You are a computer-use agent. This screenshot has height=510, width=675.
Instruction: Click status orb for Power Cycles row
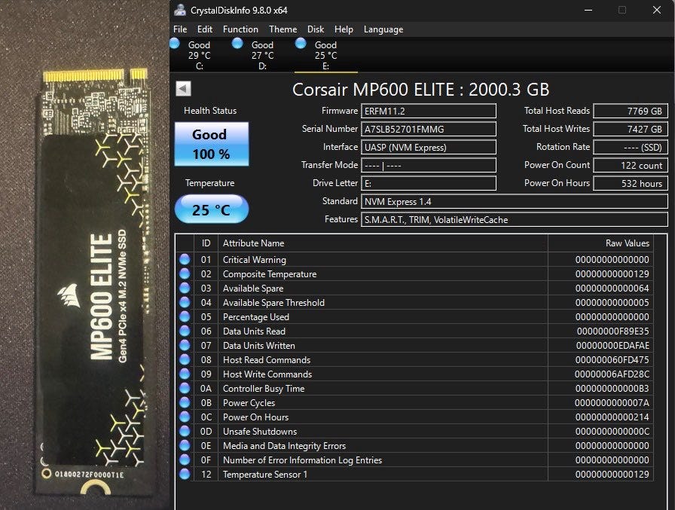[185, 402]
